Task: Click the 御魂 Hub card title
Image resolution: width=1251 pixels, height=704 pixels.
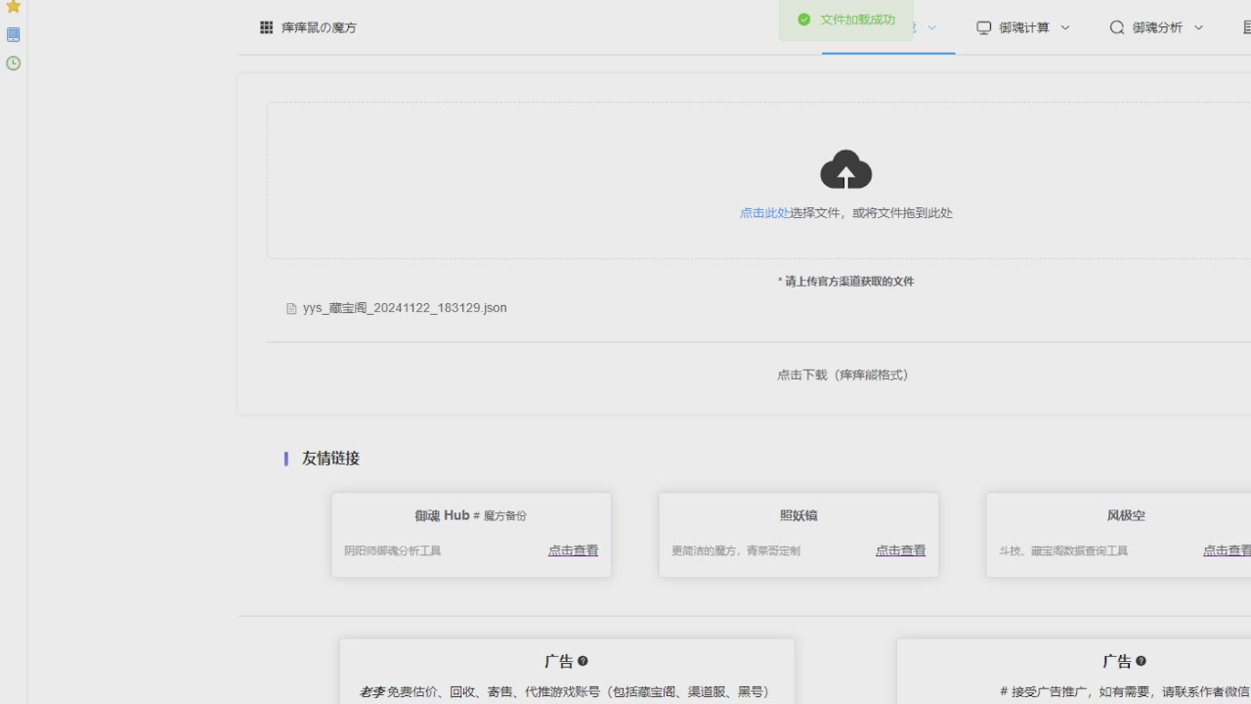Action: click(470, 515)
